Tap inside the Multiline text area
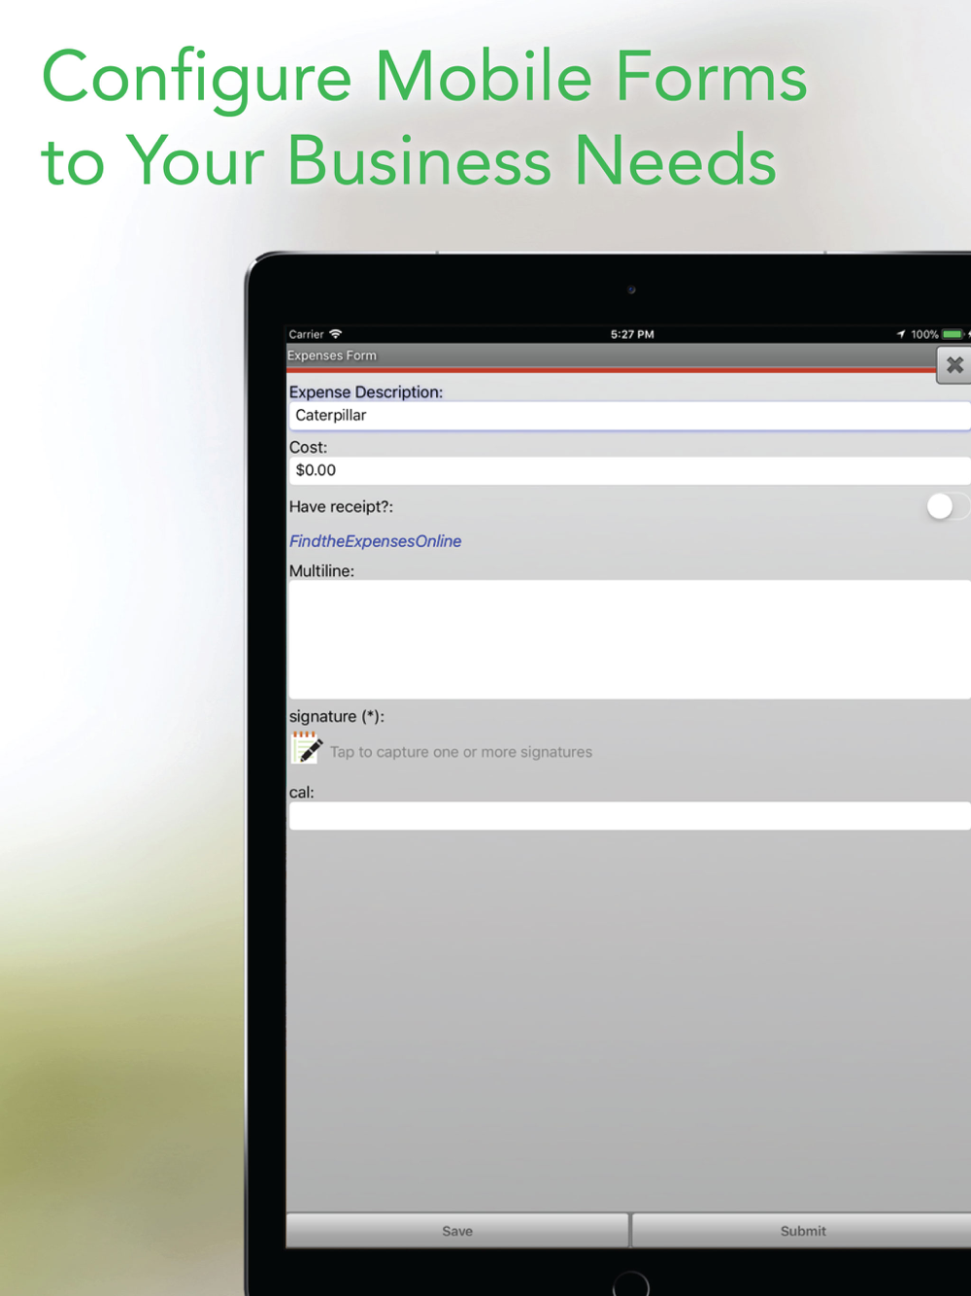The width and height of the screenshot is (971, 1296). [629, 639]
